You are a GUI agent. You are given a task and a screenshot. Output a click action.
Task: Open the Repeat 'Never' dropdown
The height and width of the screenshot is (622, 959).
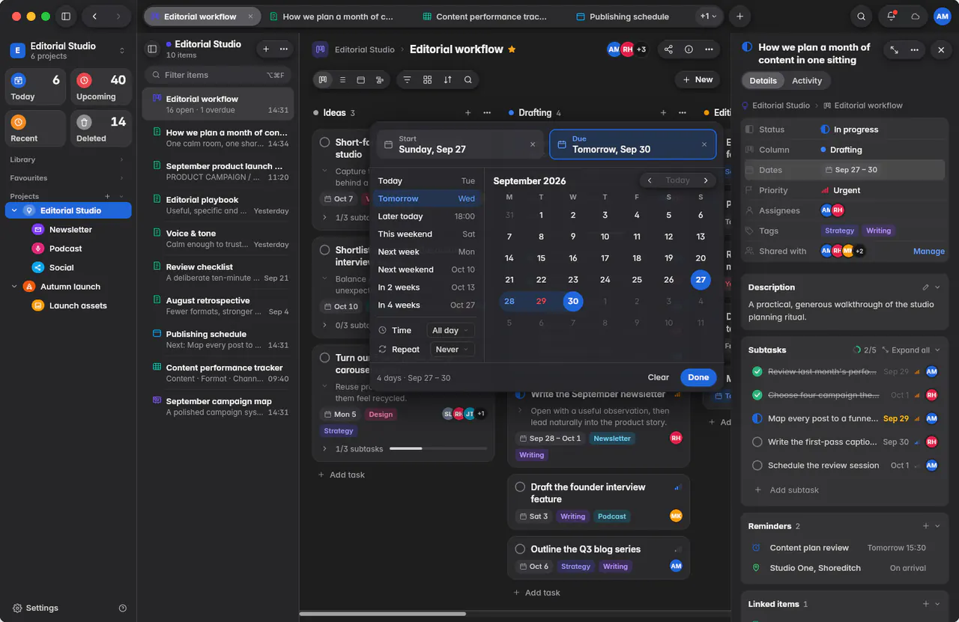(452, 350)
